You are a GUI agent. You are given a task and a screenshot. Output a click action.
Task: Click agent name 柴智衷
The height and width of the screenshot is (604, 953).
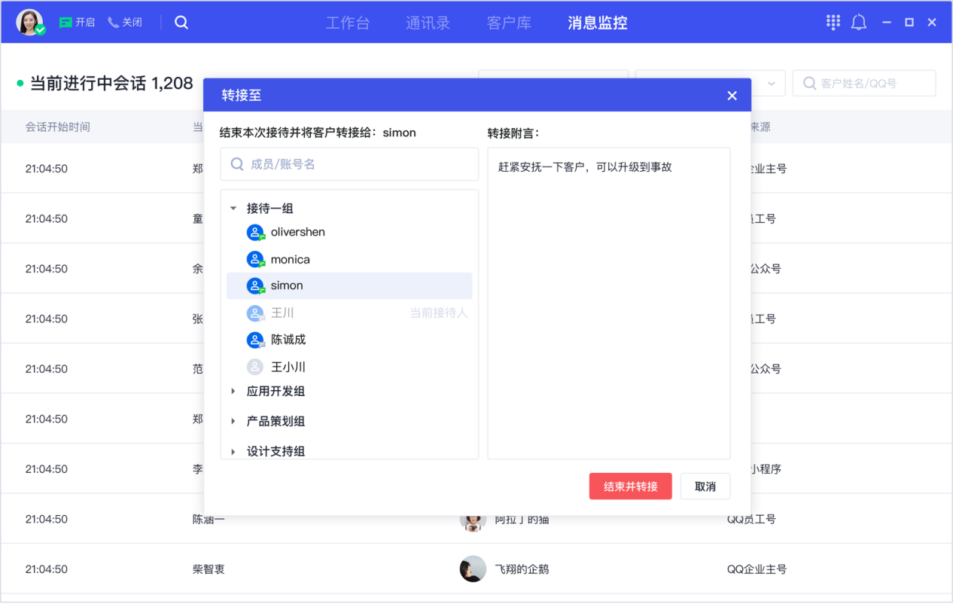[x=209, y=569]
